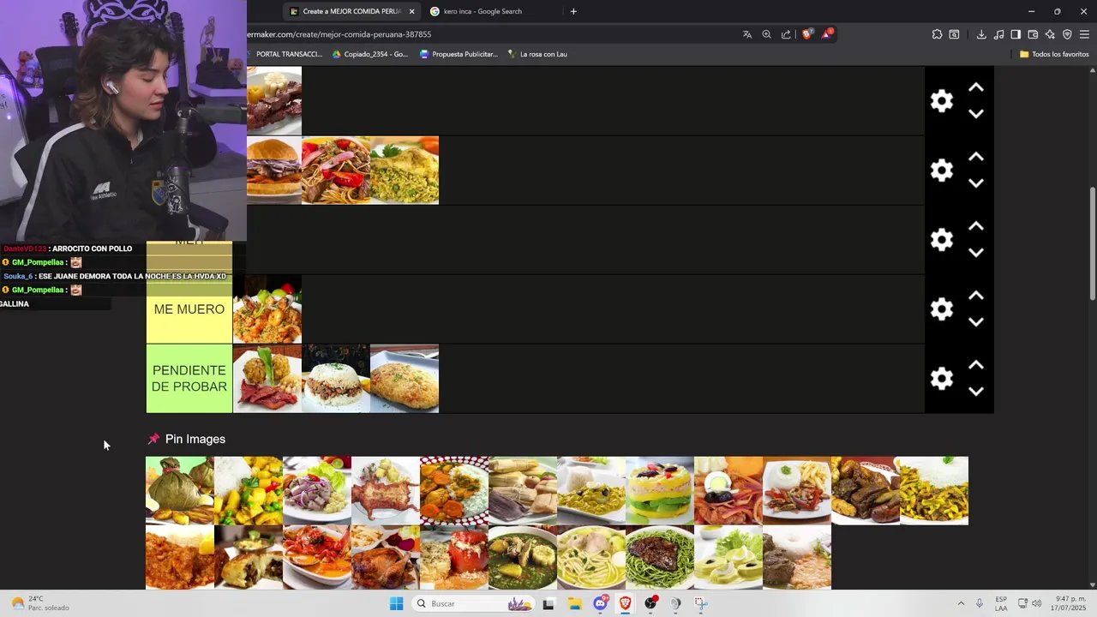
Task: Switch to the Create a MEJOR COMIDA PERUANA tab
Action: [x=351, y=11]
